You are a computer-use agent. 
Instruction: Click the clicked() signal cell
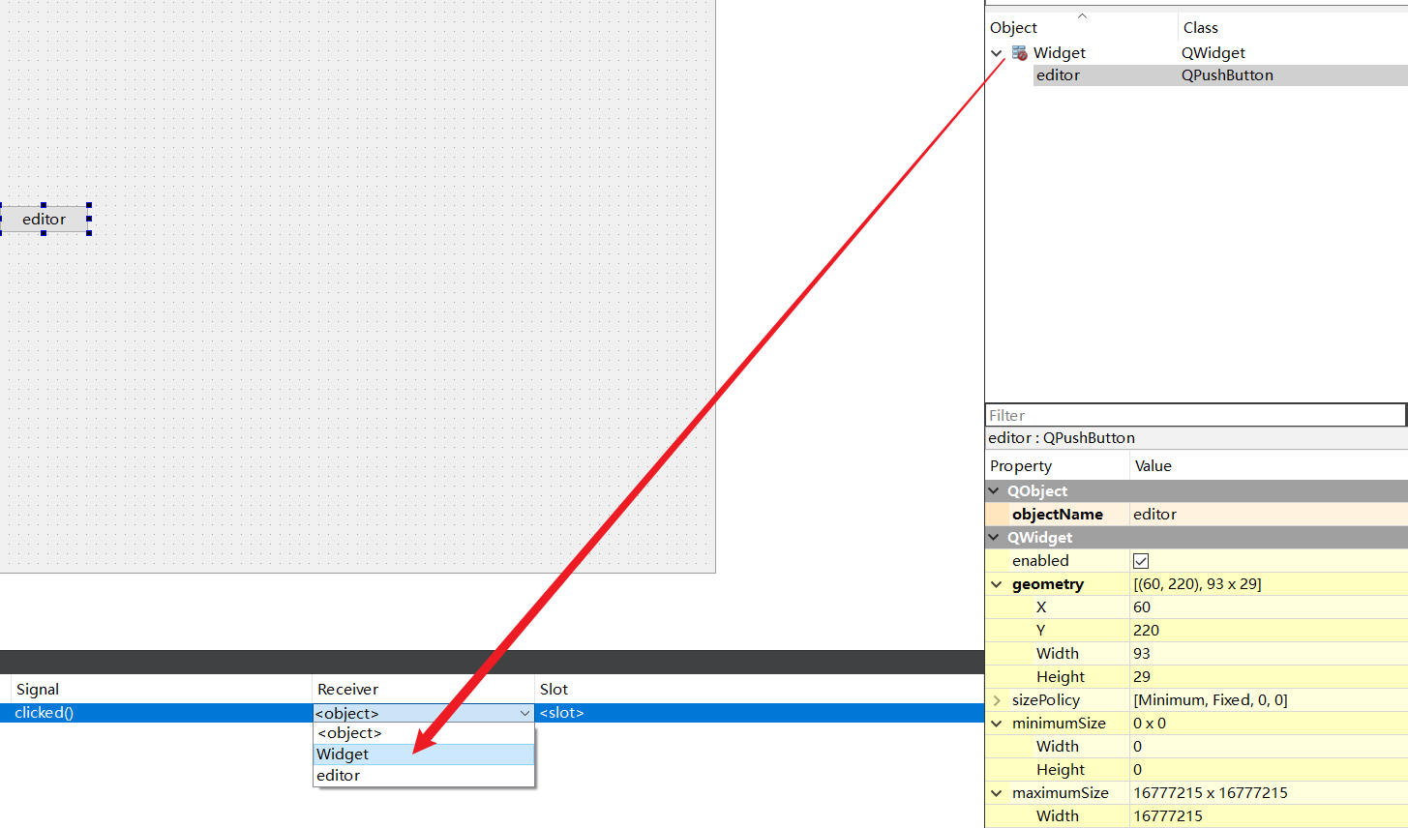[x=162, y=713]
